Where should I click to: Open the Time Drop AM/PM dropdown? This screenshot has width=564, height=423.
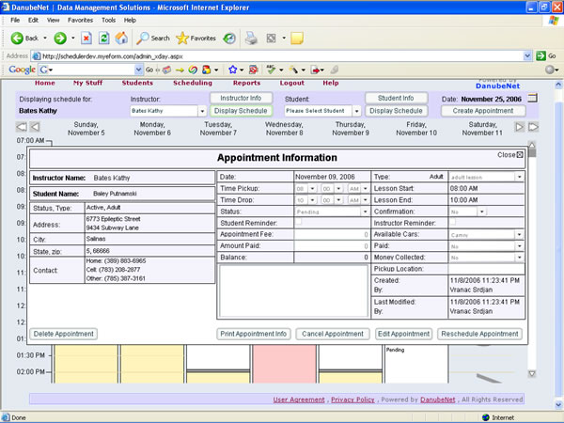365,200
